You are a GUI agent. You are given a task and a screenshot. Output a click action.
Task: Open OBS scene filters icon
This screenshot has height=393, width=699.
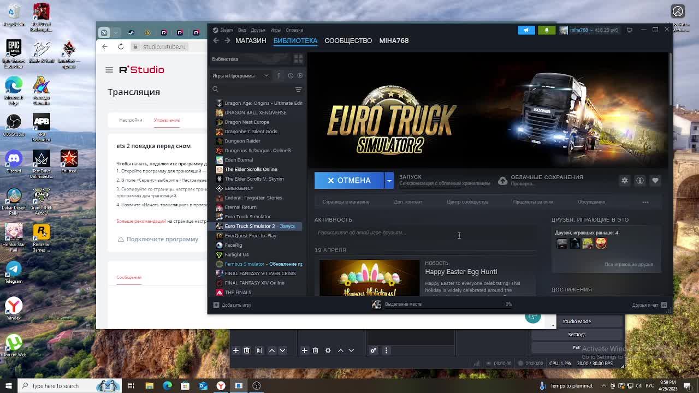click(259, 350)
